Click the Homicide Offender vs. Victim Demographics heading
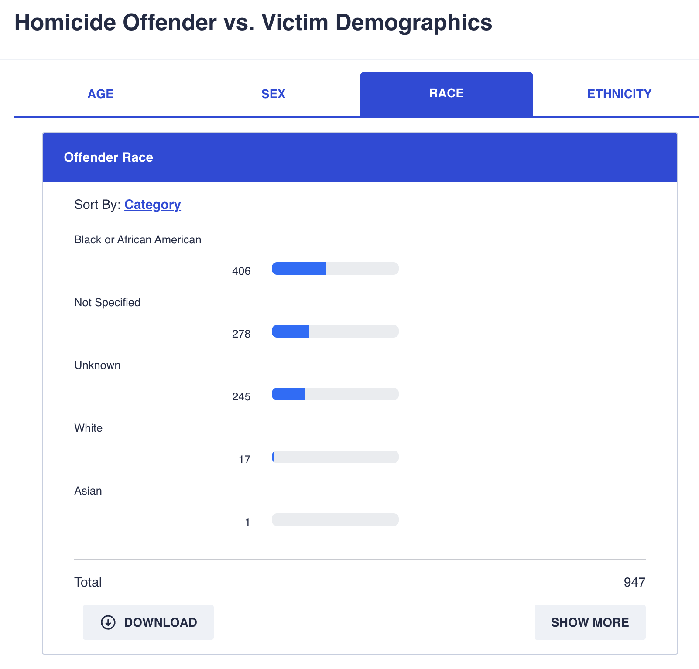 click(x=254, y=23)
